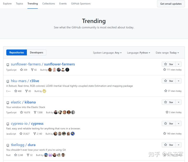The width and height of the screenshot is (188, 162).
Task: Switch to Repositories view
Action: [16, 52]
